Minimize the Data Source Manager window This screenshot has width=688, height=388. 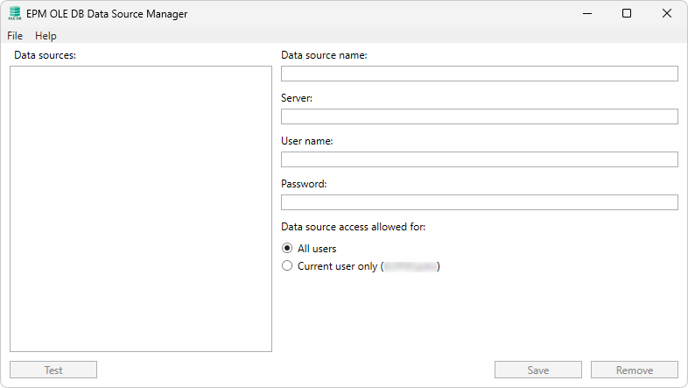pos(587,14)
